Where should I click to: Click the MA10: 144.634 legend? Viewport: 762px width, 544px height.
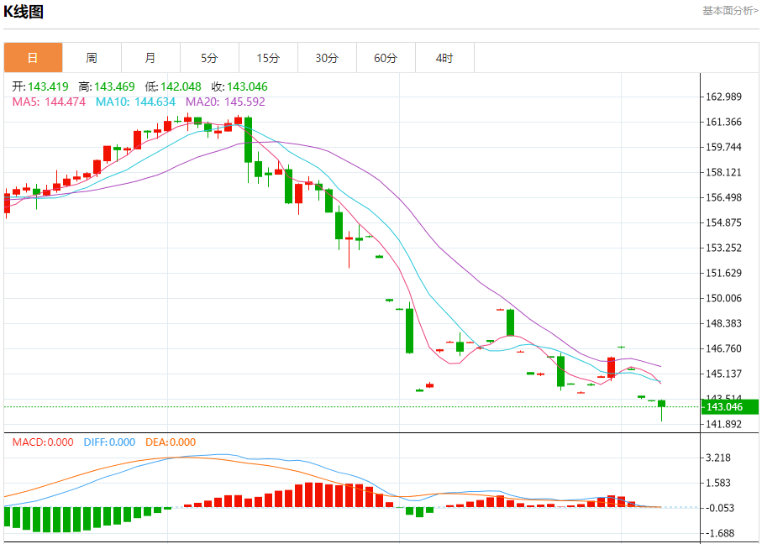[135, 102]
